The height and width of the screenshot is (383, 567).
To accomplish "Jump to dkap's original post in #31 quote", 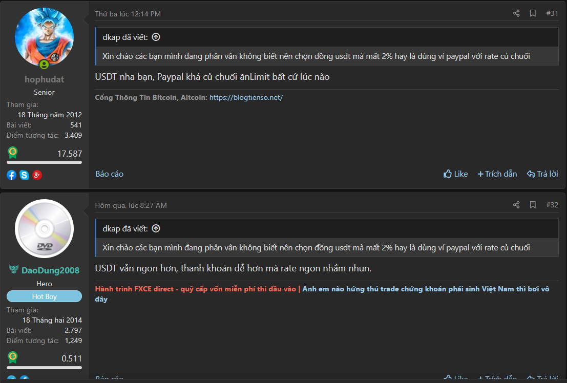I will pyautogui.click(x=156, y=37).
